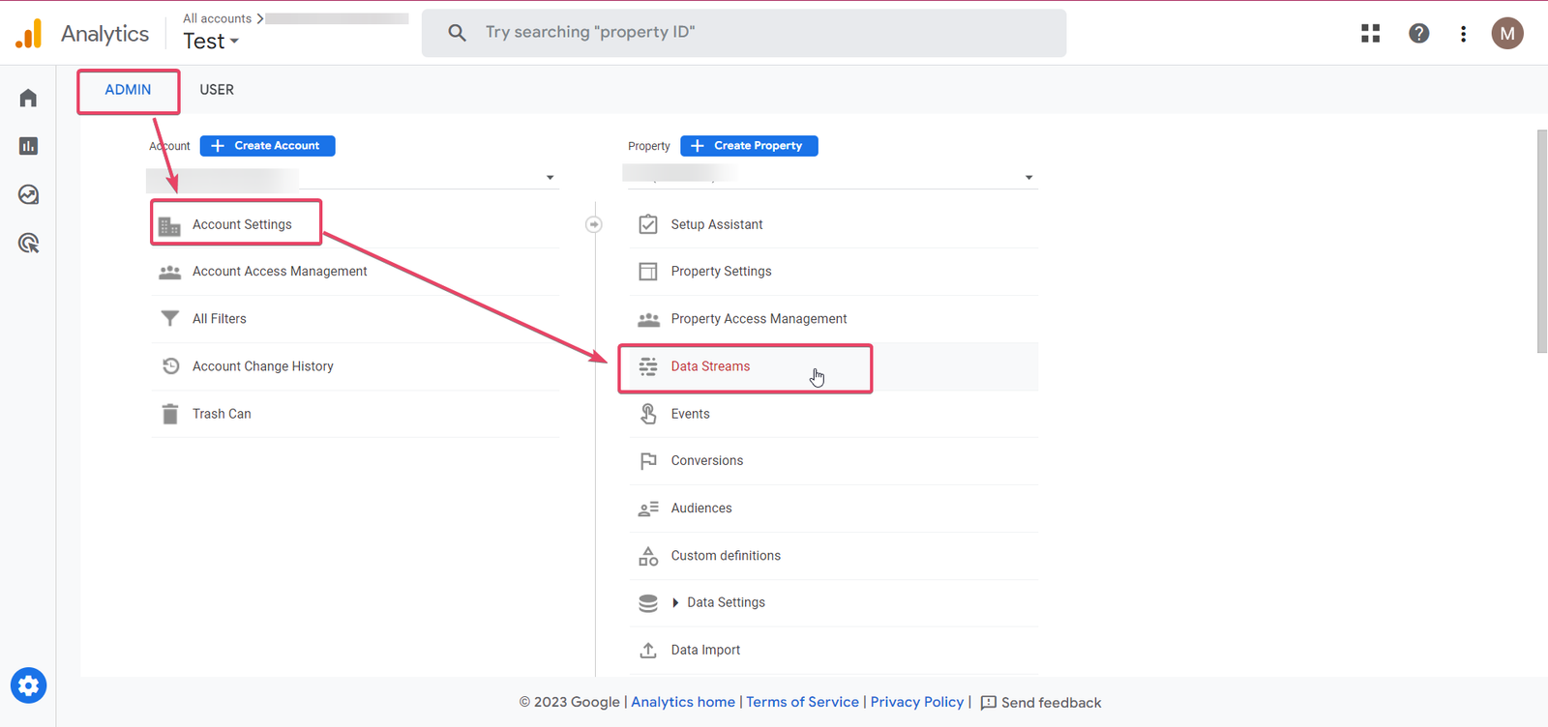The width and height of the screenshot is (1548, 727).
Task: Switch to the USER tab
Action: coord(217,90)
